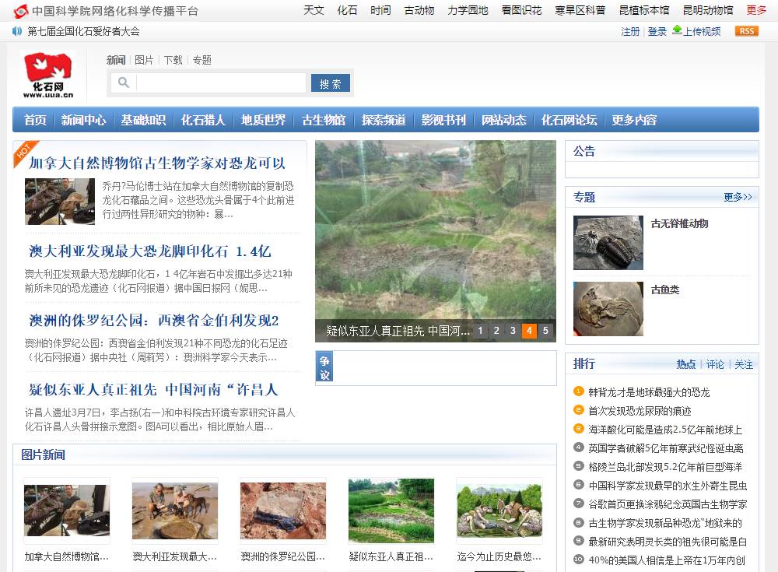Viewport: 778px width, 572px height.
Task: Open the homepage via the 化石网 logo
Action: coord(48,74)
